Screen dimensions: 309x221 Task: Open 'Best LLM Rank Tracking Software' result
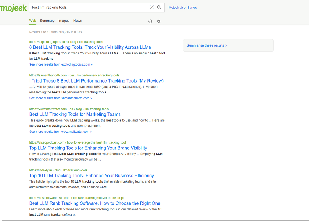(94, 203)
